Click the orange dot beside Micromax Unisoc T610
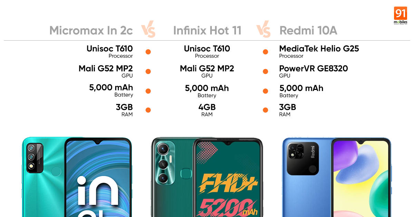Viewport: 414px width, 217px height. 148,52
